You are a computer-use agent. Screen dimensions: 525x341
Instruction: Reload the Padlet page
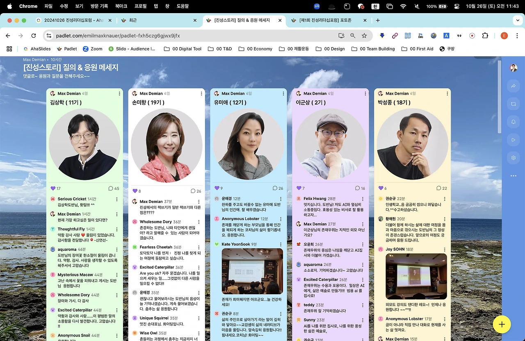[x=33, y=36]
